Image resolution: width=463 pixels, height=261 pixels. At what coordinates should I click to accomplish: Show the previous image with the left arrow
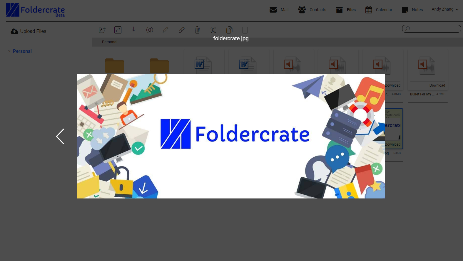tap(60, 136)
